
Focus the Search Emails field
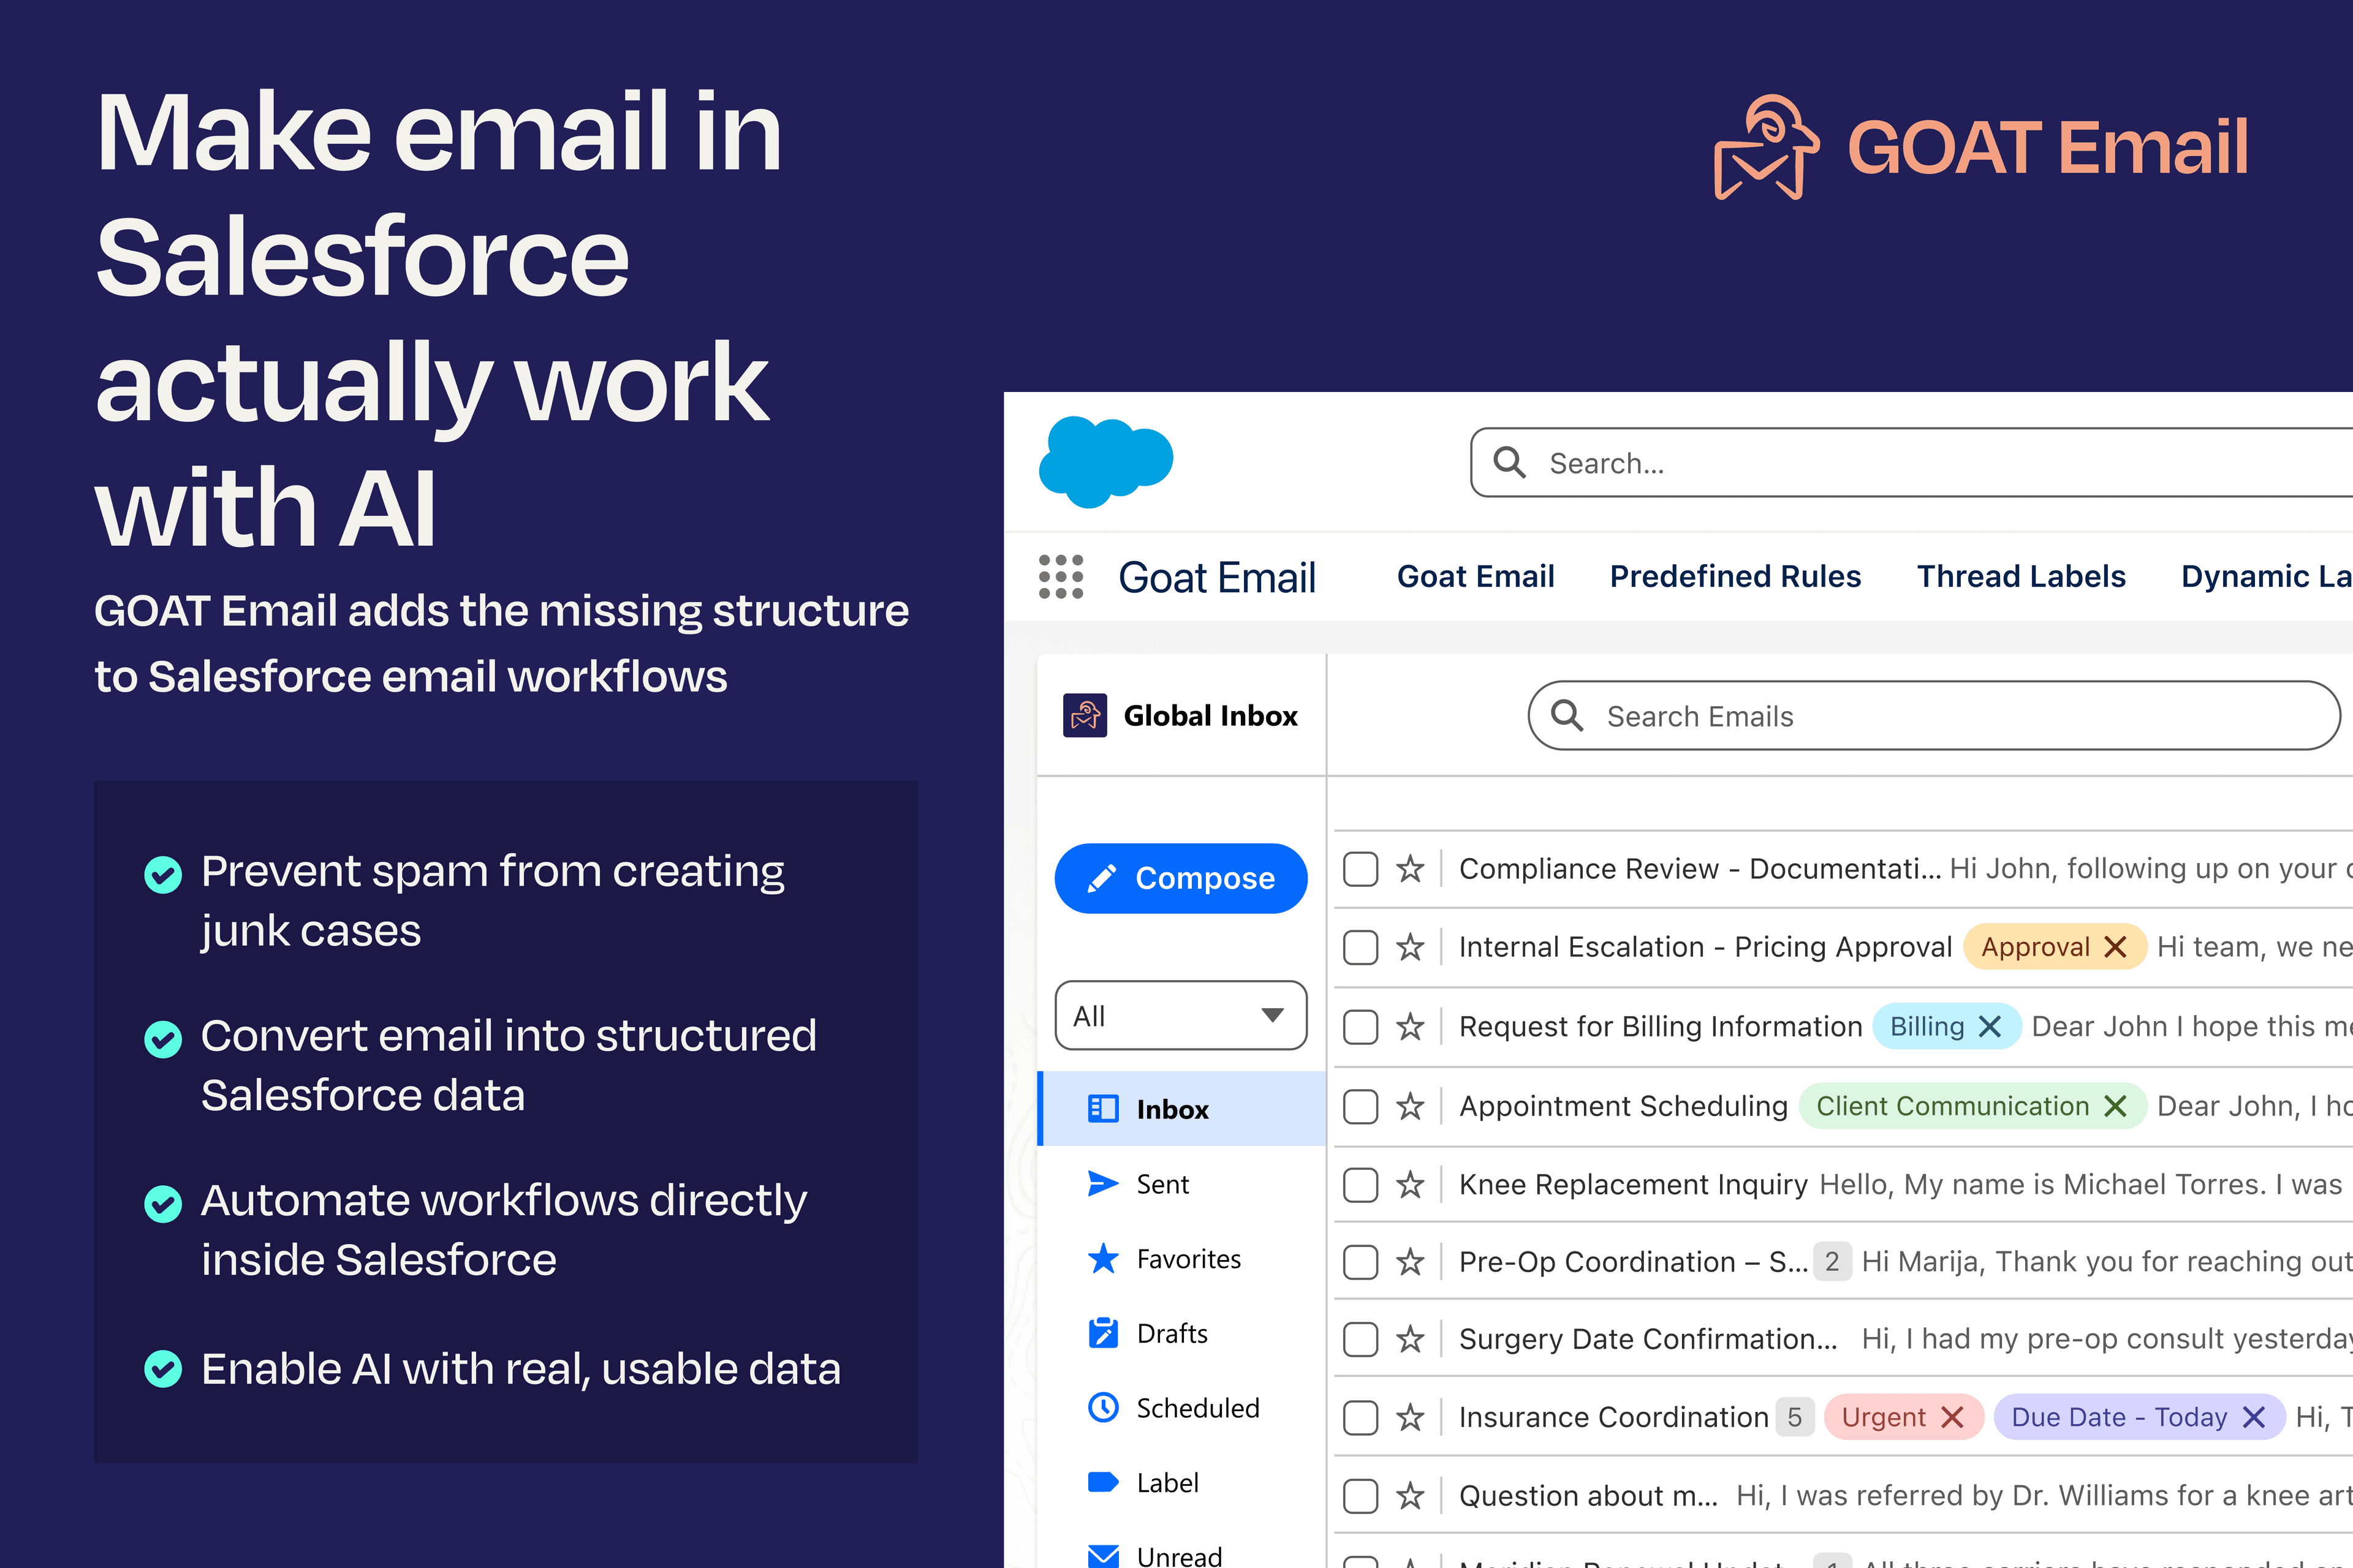point(1934,716)
